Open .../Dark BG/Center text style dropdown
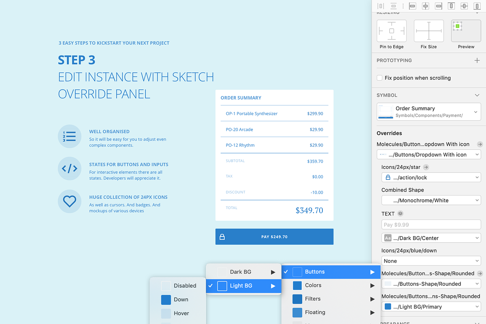 (x=431, y=238)
